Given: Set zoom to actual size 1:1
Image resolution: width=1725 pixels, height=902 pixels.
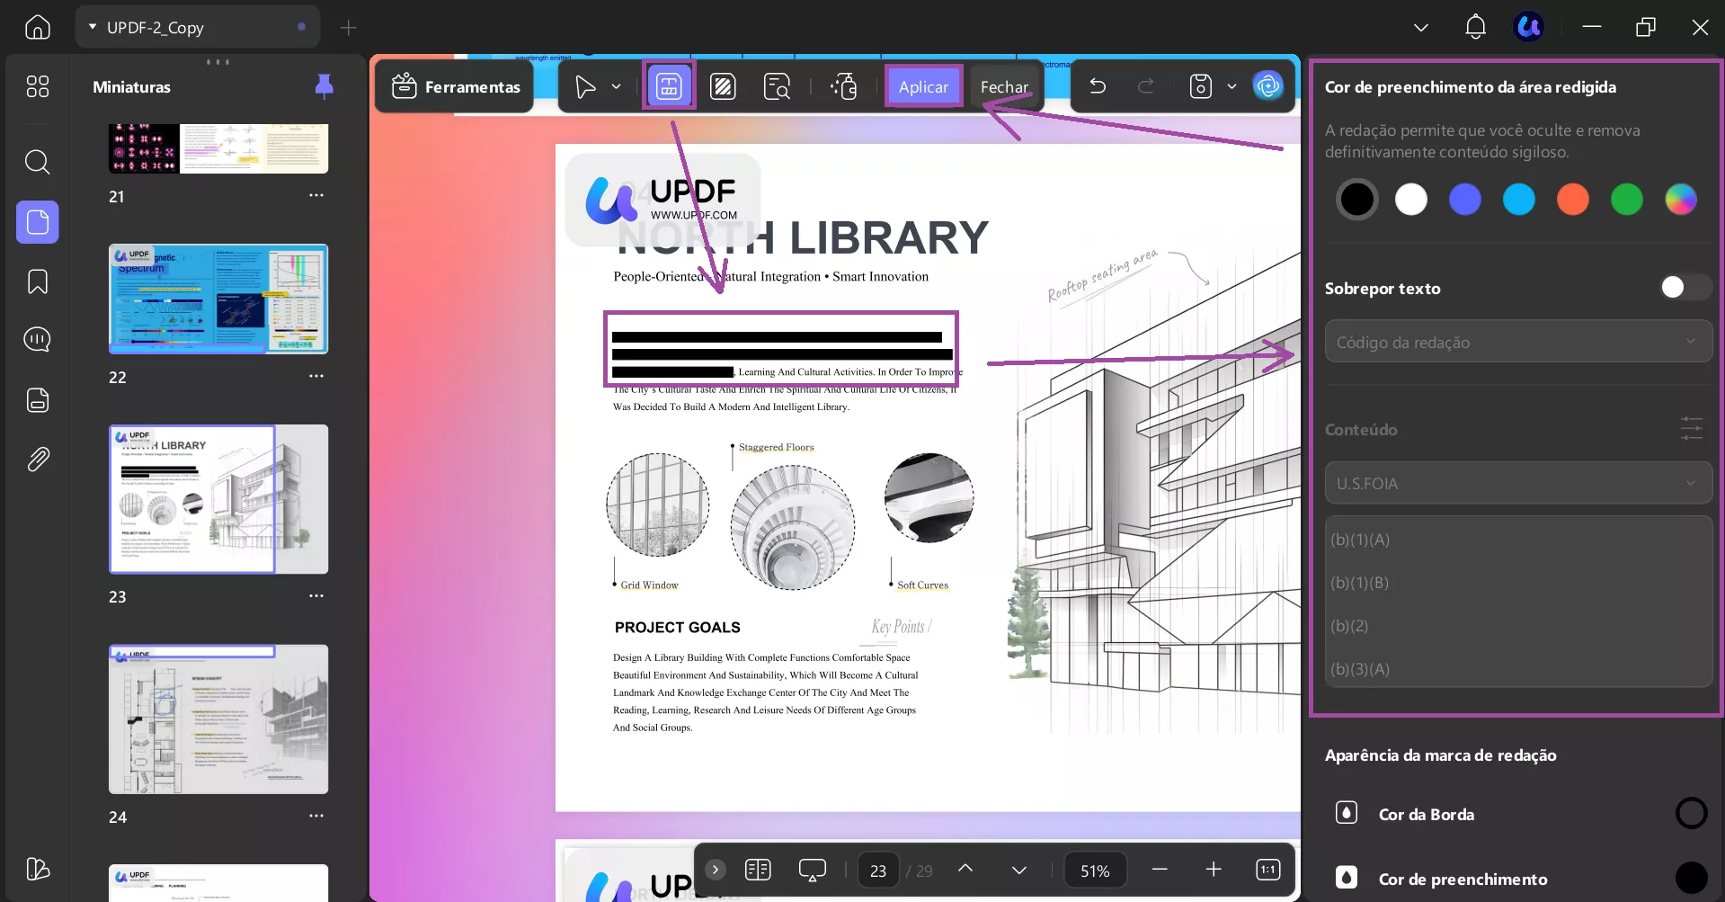Looking at the screenshot, I should click(x=1267, y=870).
